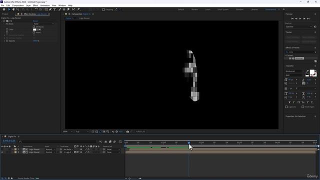The height and width of the screenshot is (180, 320).
Task: Open the Effect menu
Action: (x=35, y=5)
